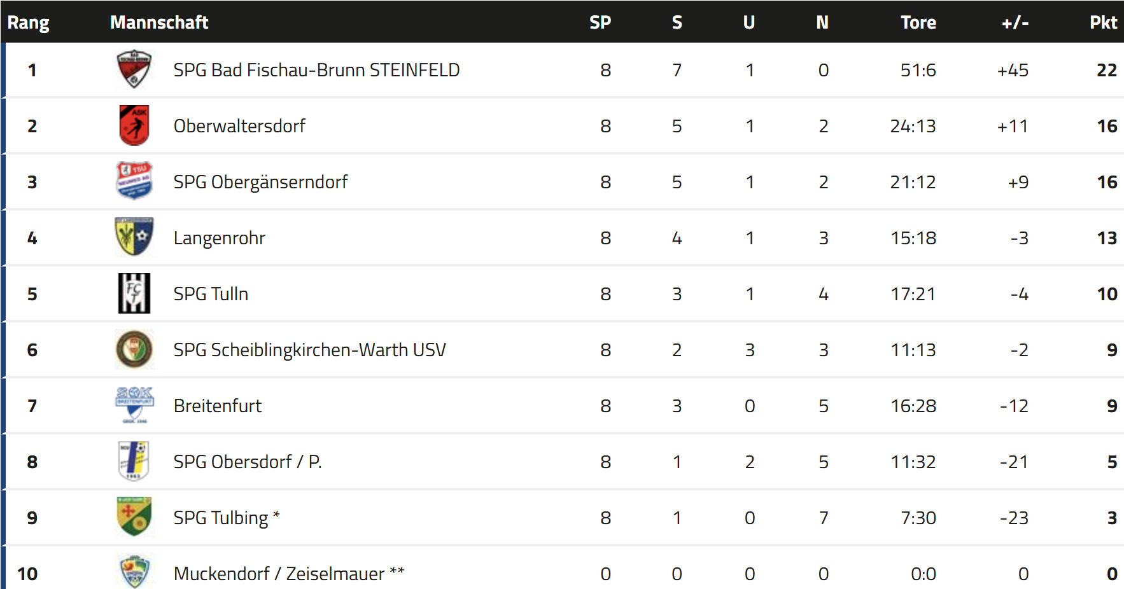Image resolution: width=1124 pixels, height=589 pixels.
Task: Click the Breitenfurt team name
Action: 218,406
